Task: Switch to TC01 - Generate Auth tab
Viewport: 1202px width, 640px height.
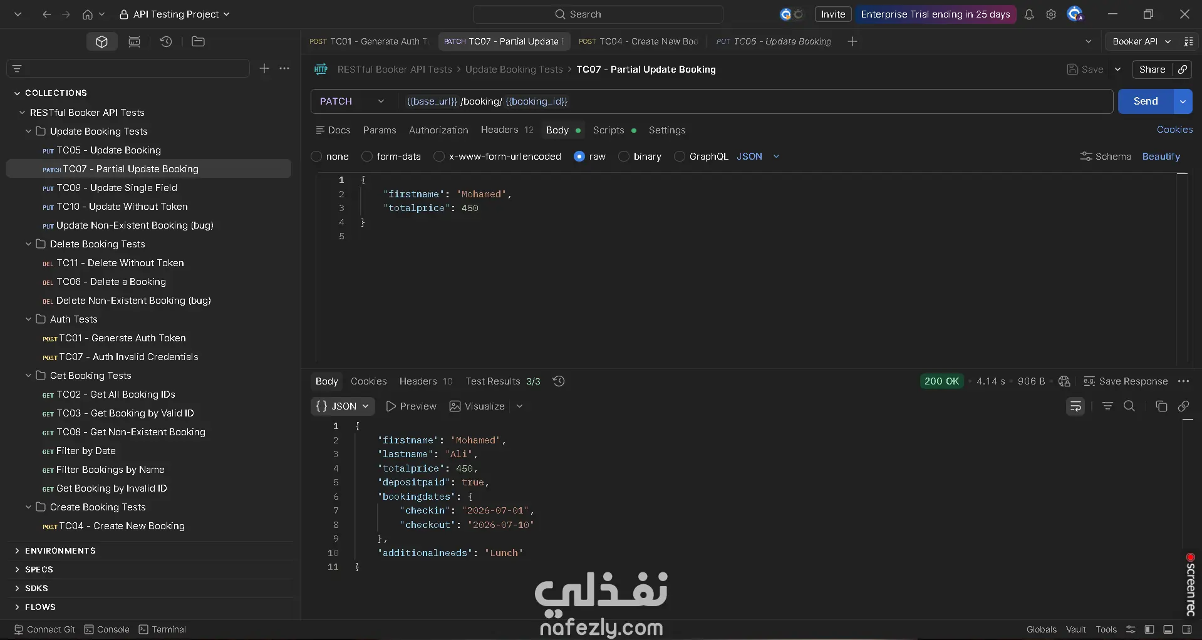Action: 369,41
